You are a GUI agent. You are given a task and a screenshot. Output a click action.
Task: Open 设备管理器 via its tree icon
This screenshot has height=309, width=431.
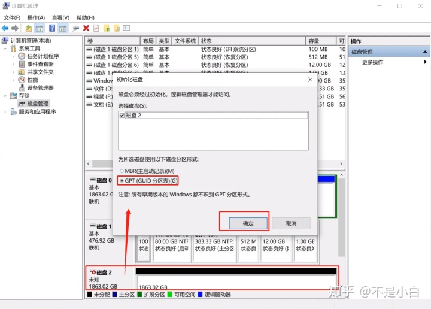[x=22, y=87]
